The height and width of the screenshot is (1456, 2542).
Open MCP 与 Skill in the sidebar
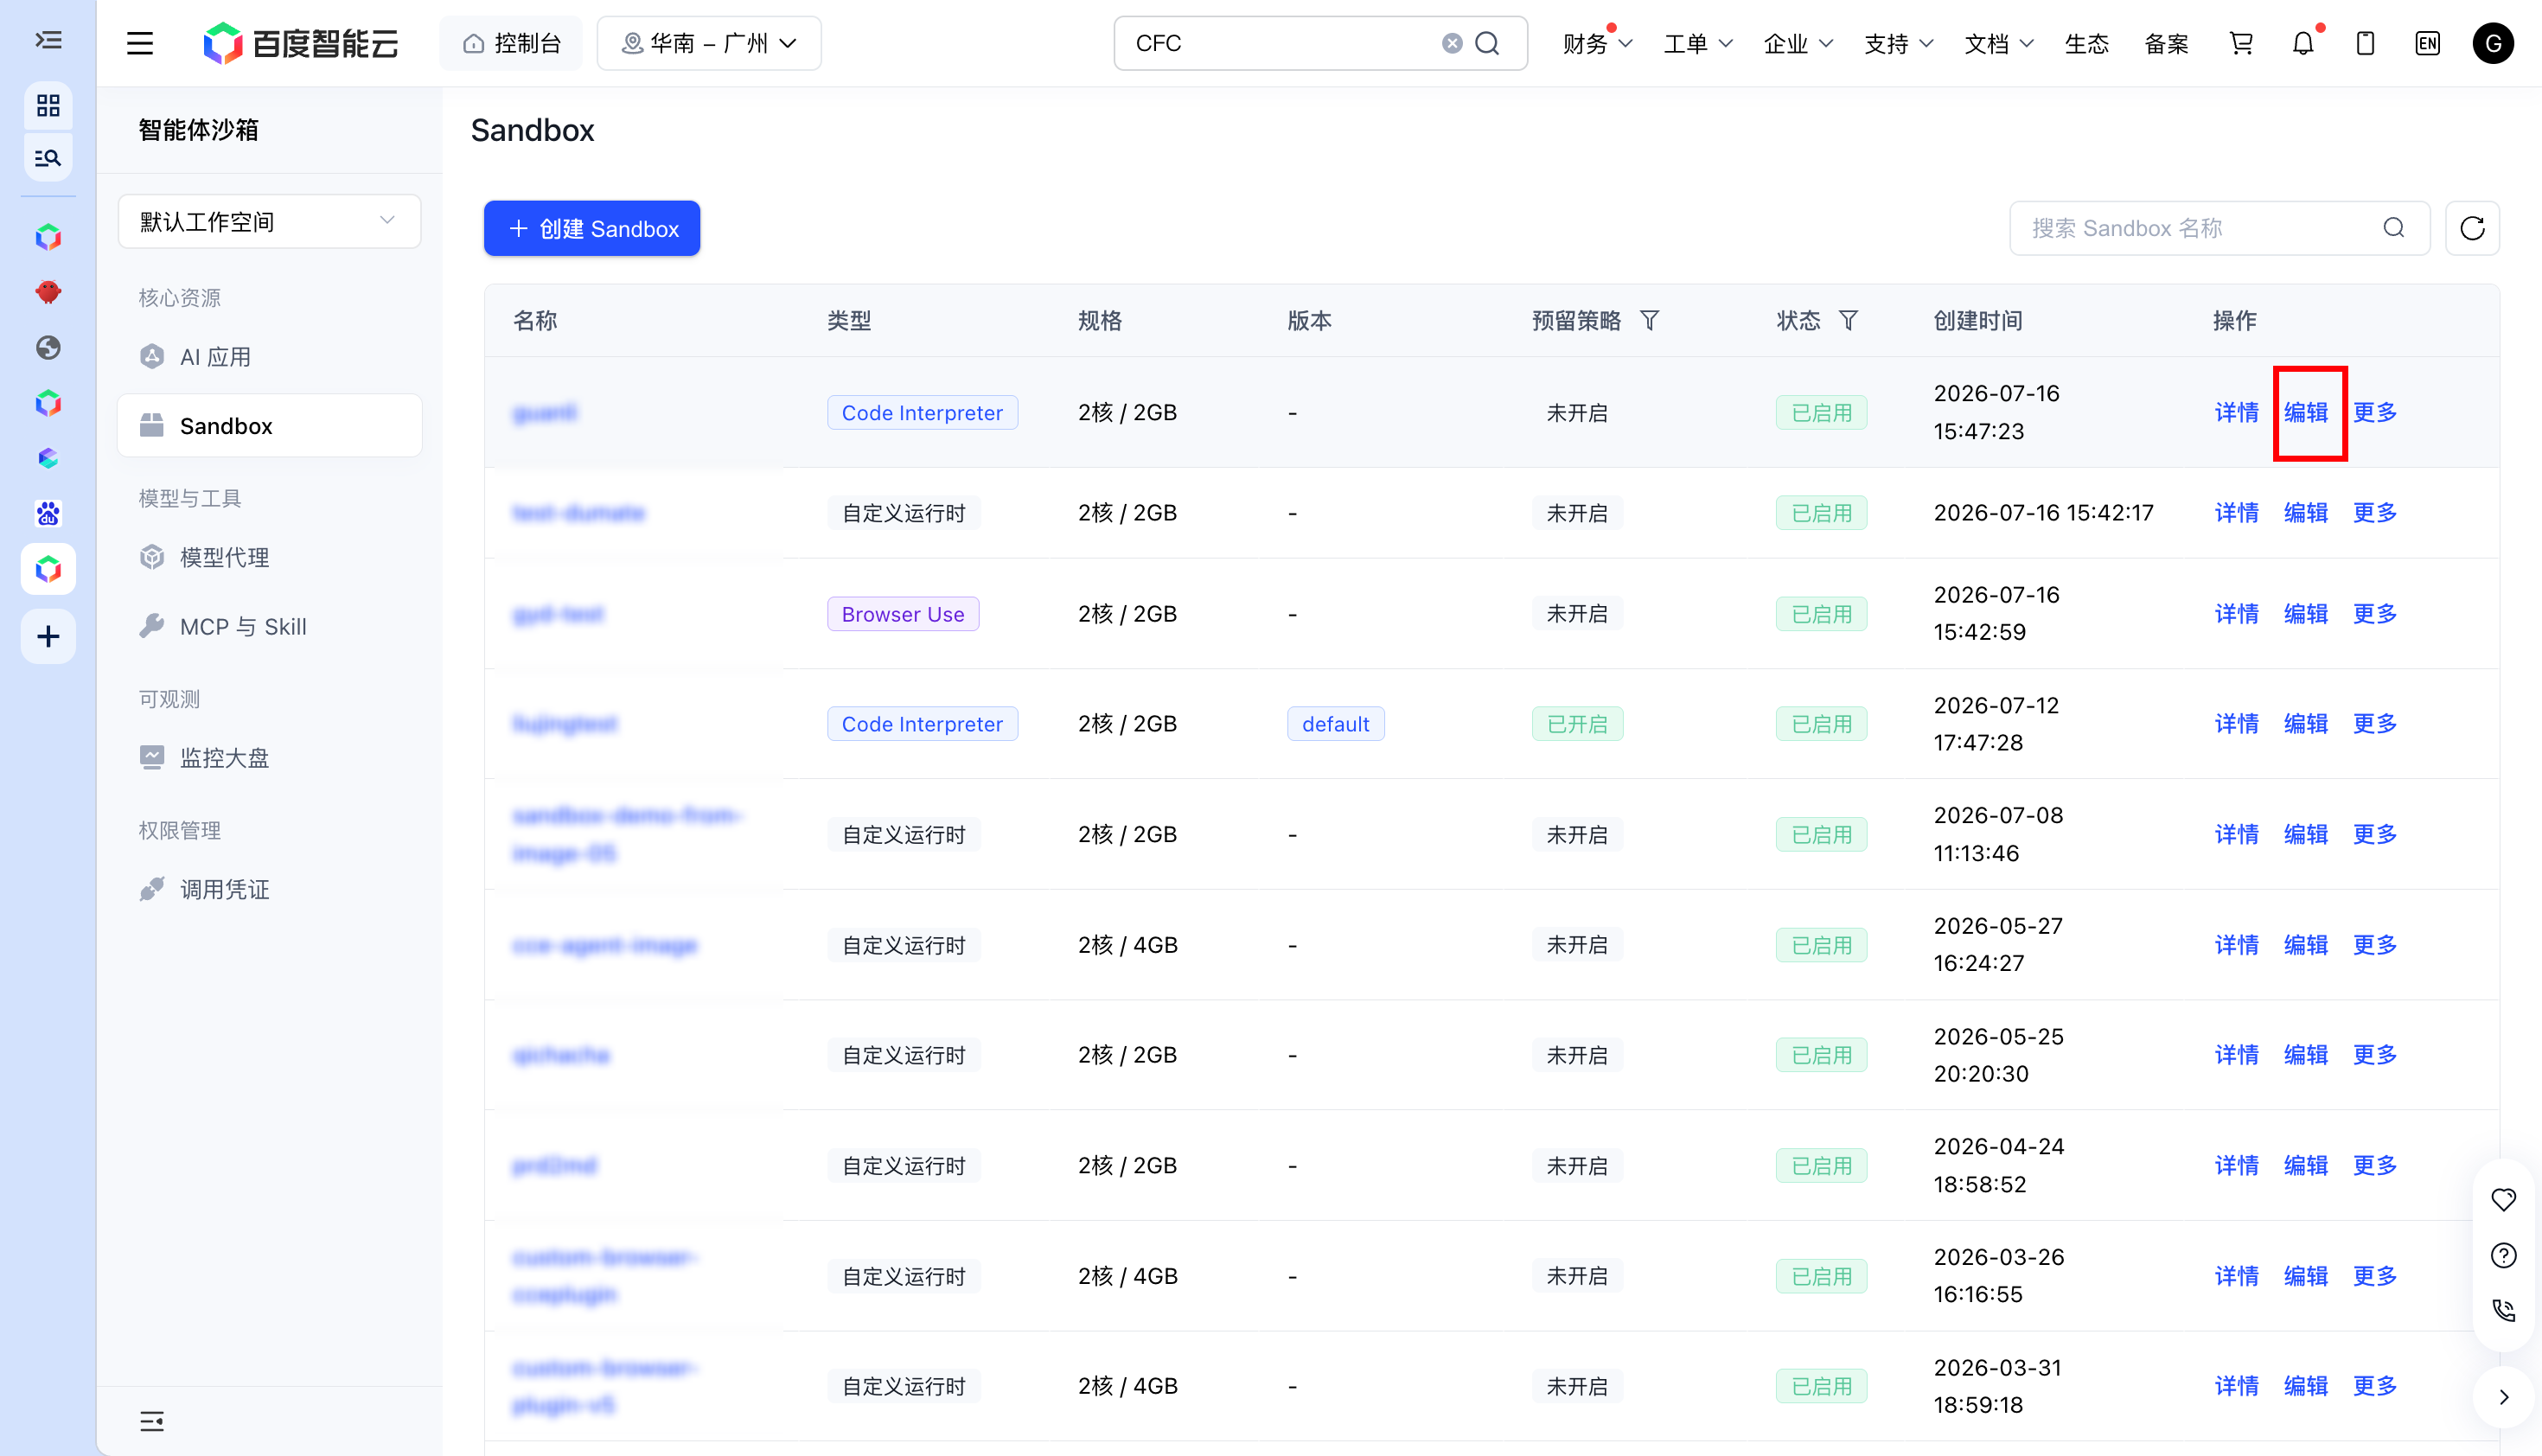[x=269, y=626]
